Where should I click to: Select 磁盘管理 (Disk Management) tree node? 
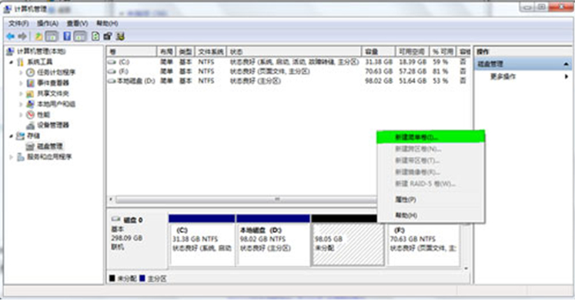[50, 146]
